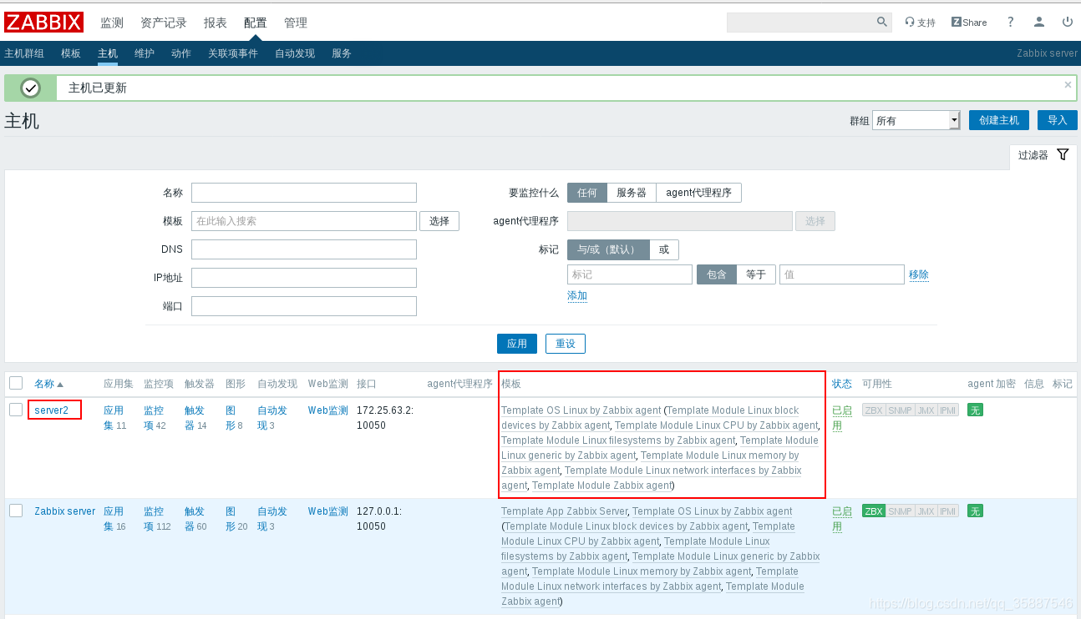Focus the global search box
The height and width of the screenshot is (619, 1081).
[800, 23]
